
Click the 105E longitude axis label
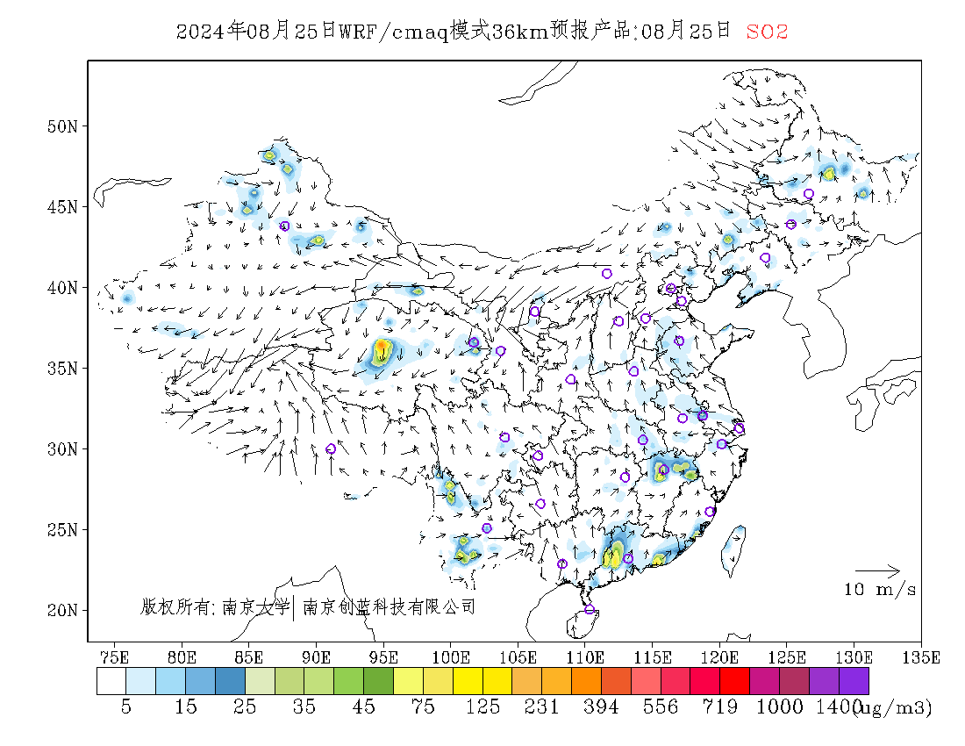[x=518, y=657]
